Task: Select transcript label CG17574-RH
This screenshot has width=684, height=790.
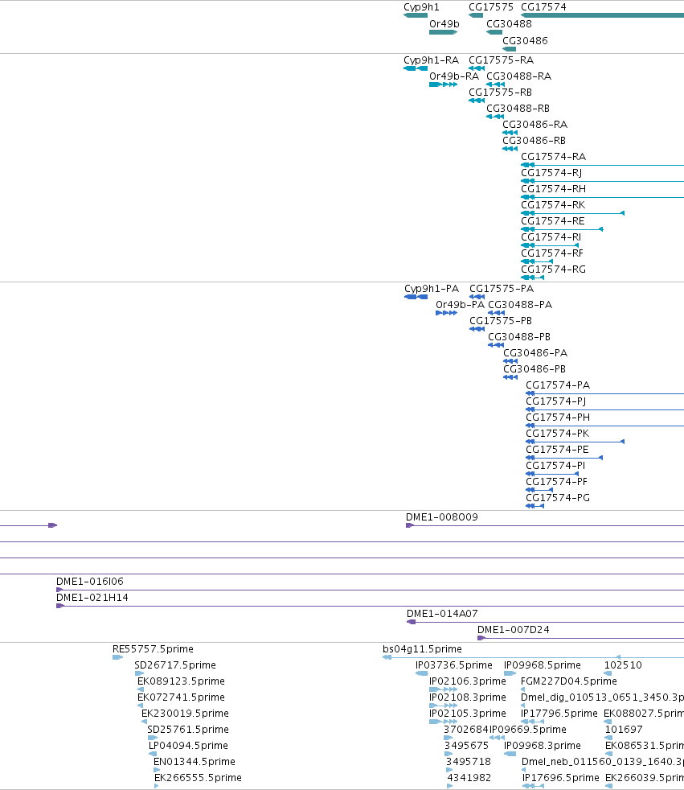Action: click(x=554, y=189)
